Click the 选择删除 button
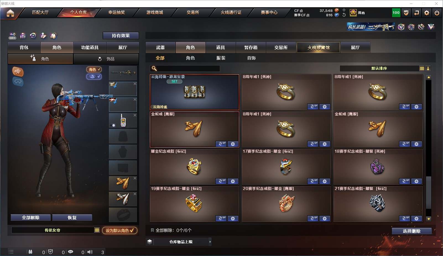 pos(411,231)
